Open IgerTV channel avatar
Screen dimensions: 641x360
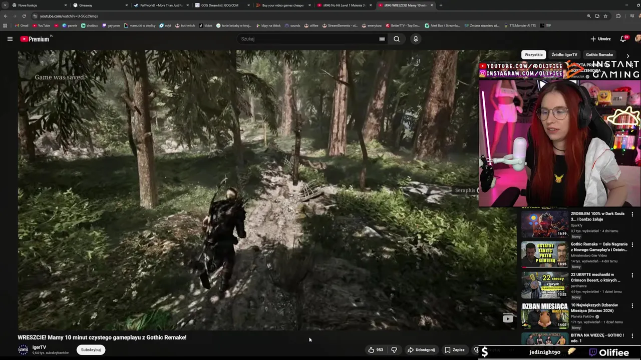(23, 349)
